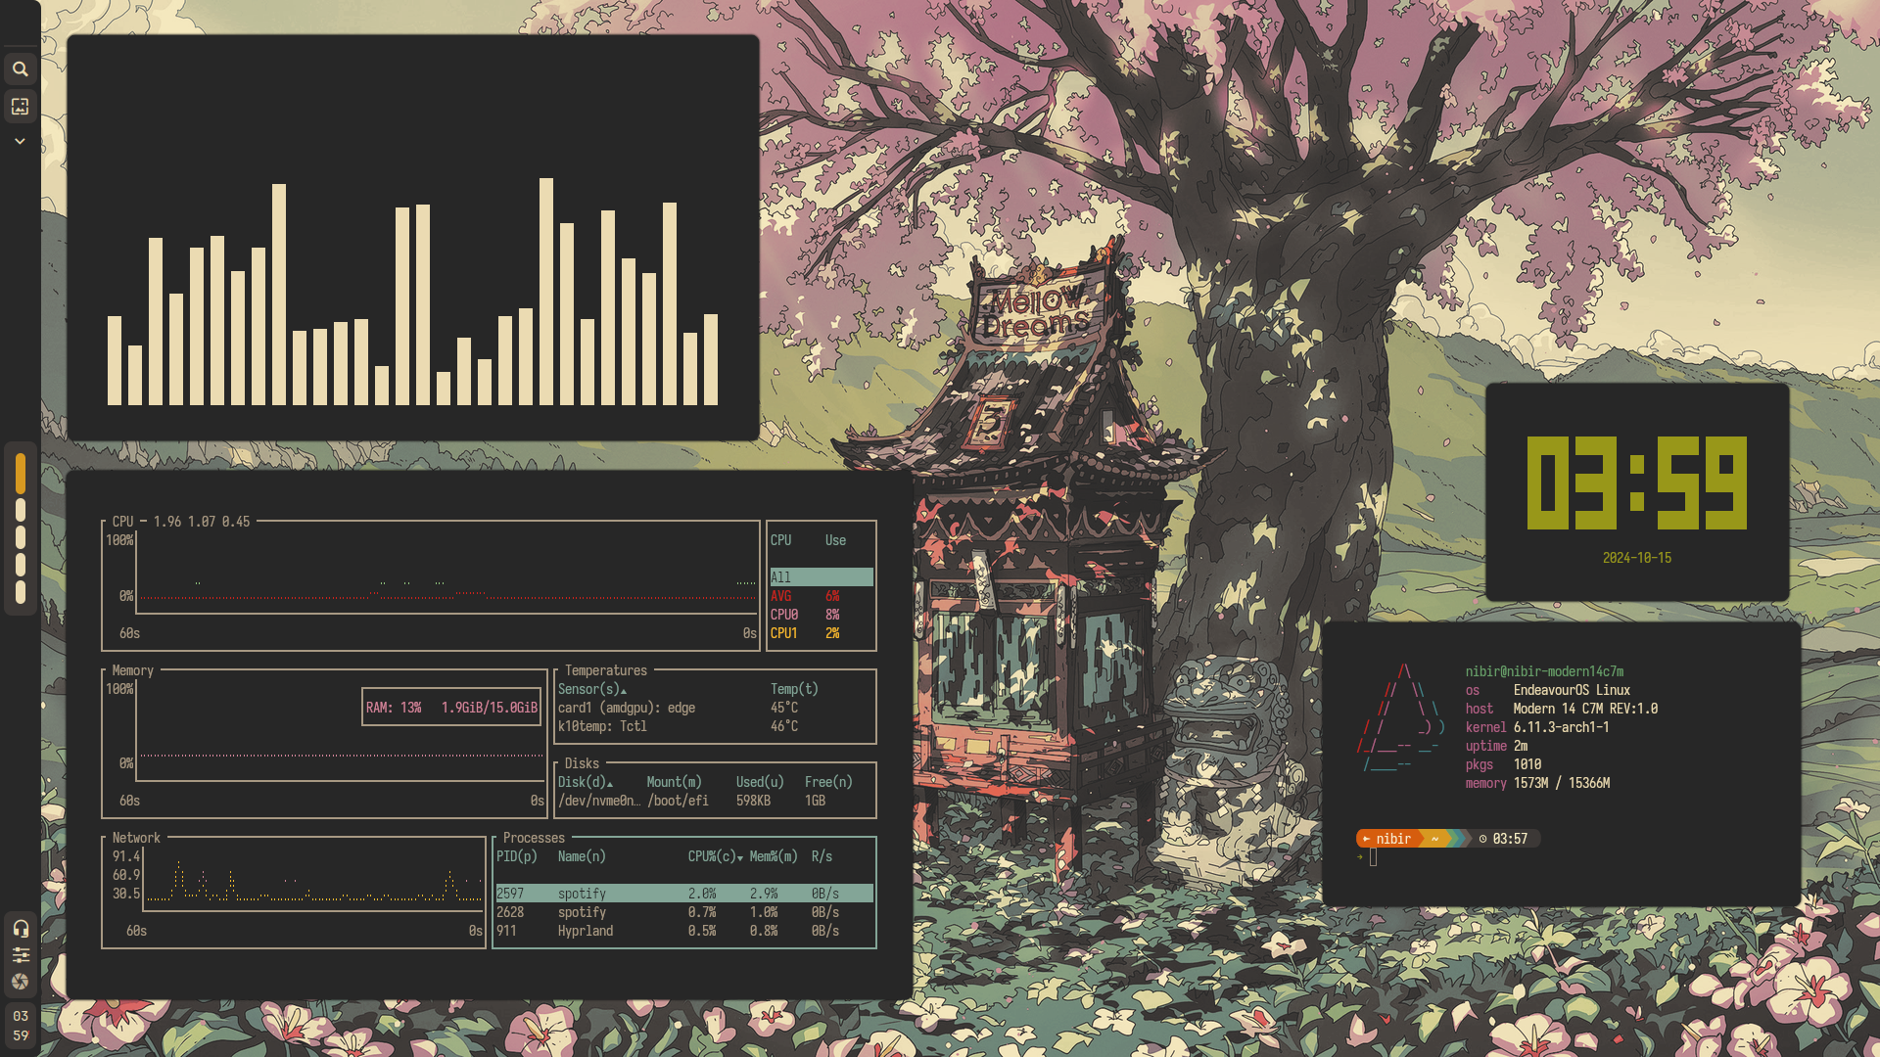This screenshot has height=1057, width=1880.
Task: Switch to the second workspace pill
Action: point(20,508)
